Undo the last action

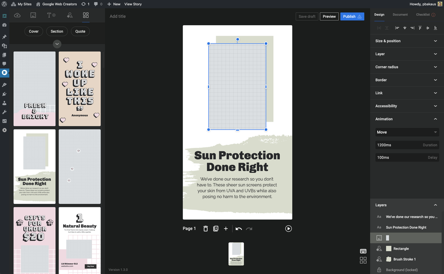tap(239, 229)
